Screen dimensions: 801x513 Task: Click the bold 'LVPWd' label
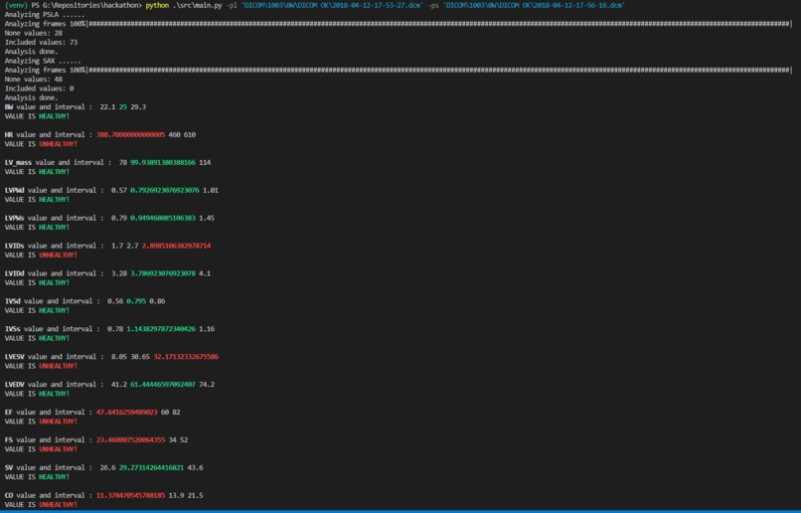(x=14, y=190)
